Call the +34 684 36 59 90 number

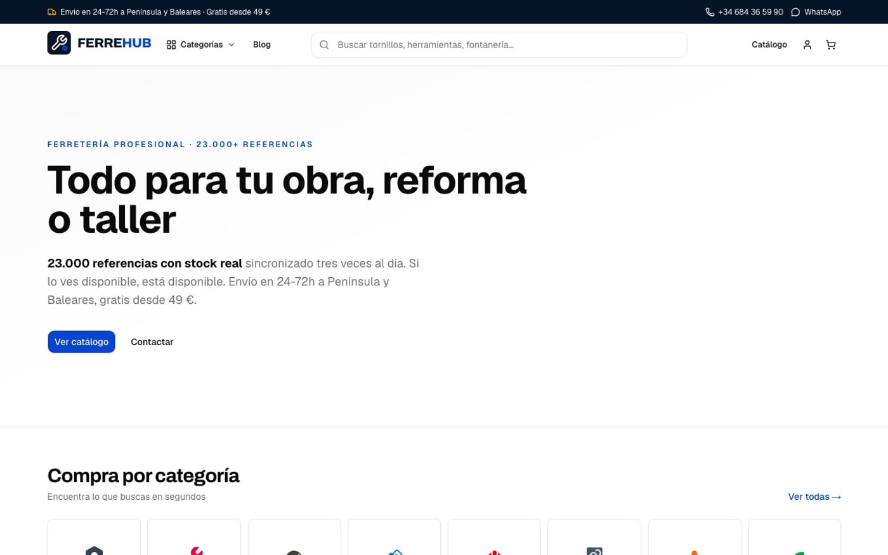tap(745, 12)
